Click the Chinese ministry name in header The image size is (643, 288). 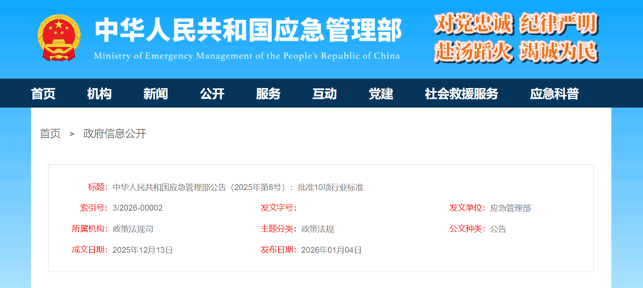(x=247, y=29)
